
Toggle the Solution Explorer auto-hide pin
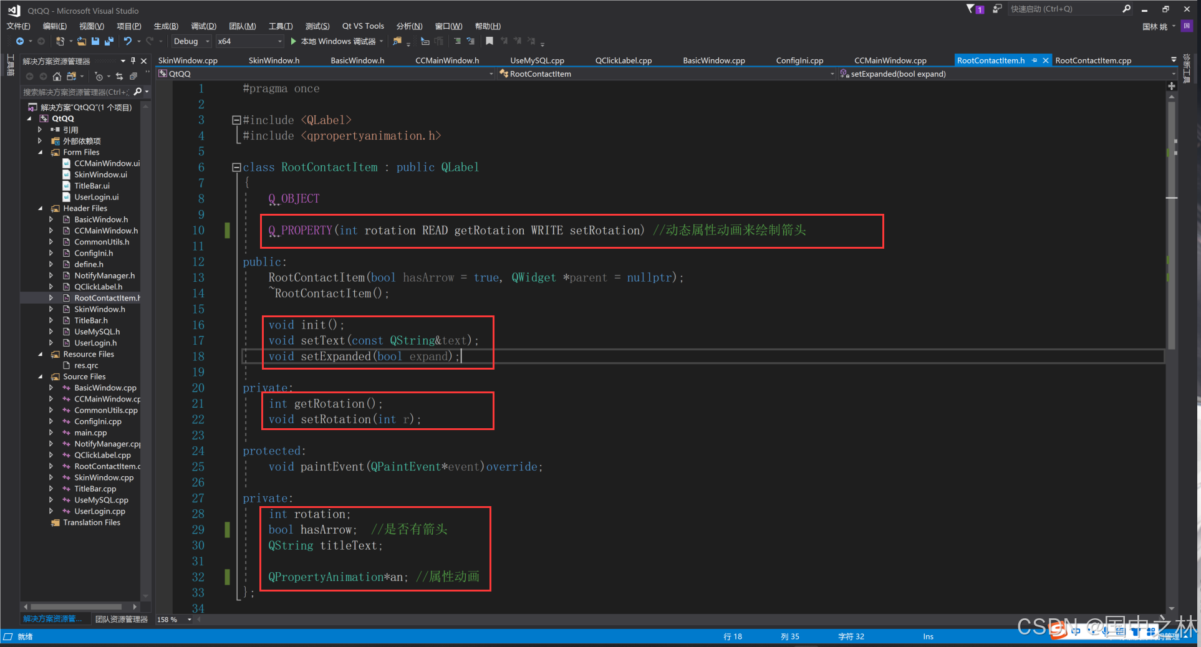point(133,60)
